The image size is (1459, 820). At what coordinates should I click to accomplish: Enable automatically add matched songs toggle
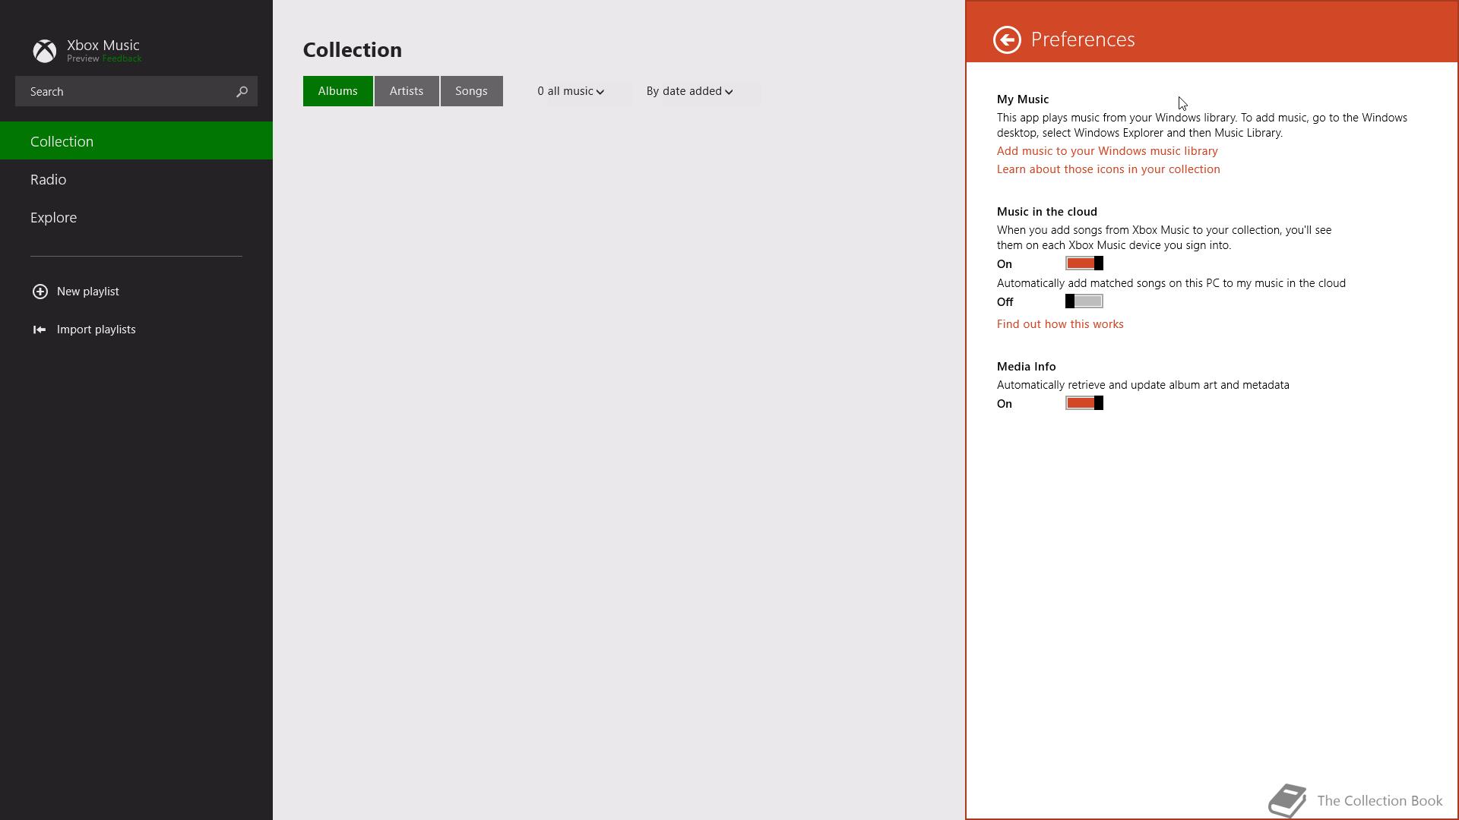point(1084,301)
